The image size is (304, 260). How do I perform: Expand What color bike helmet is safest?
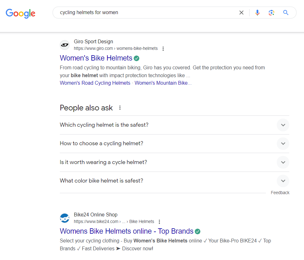tap(174, 181)
